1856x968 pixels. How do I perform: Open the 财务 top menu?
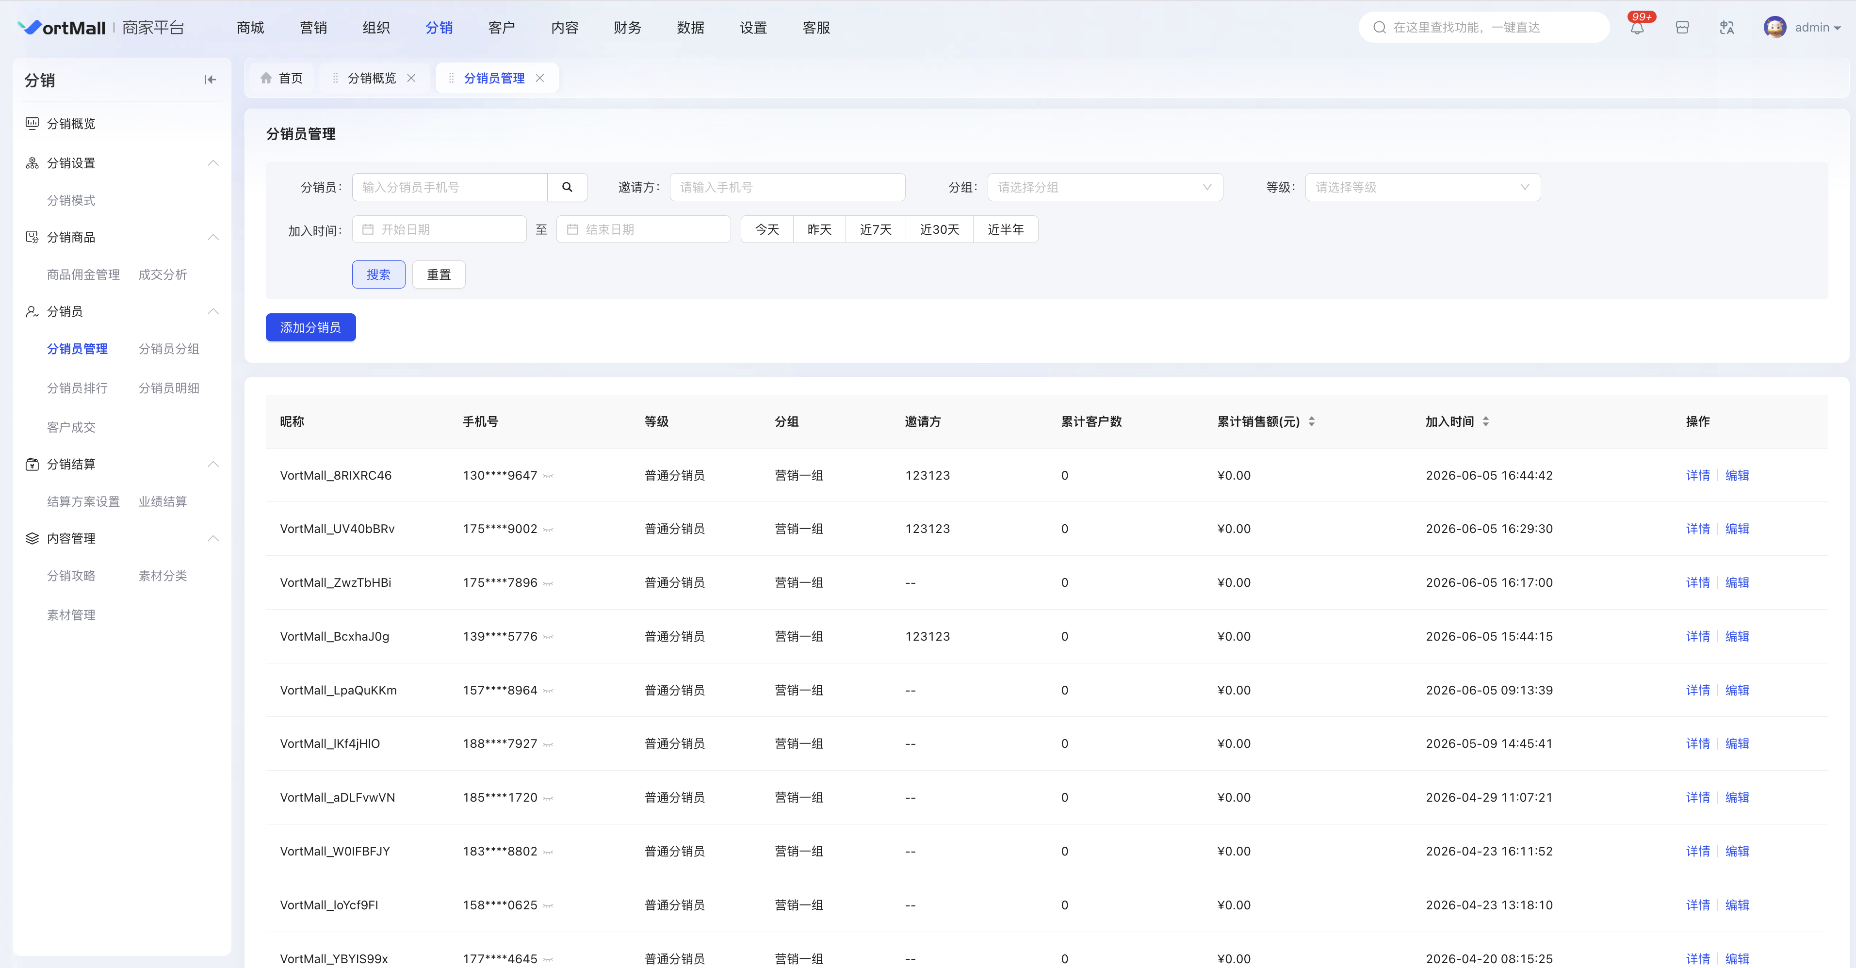628,27
